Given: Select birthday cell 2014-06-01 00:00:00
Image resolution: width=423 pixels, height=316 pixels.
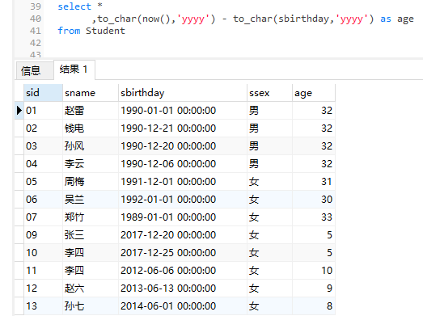Looking at the screenshot, I should click(182, 306).
